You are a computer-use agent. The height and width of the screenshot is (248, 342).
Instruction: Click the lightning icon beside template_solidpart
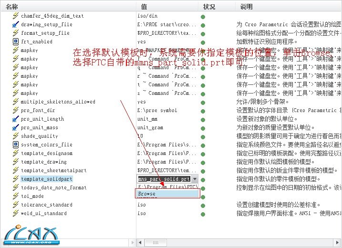click(15, 179)
